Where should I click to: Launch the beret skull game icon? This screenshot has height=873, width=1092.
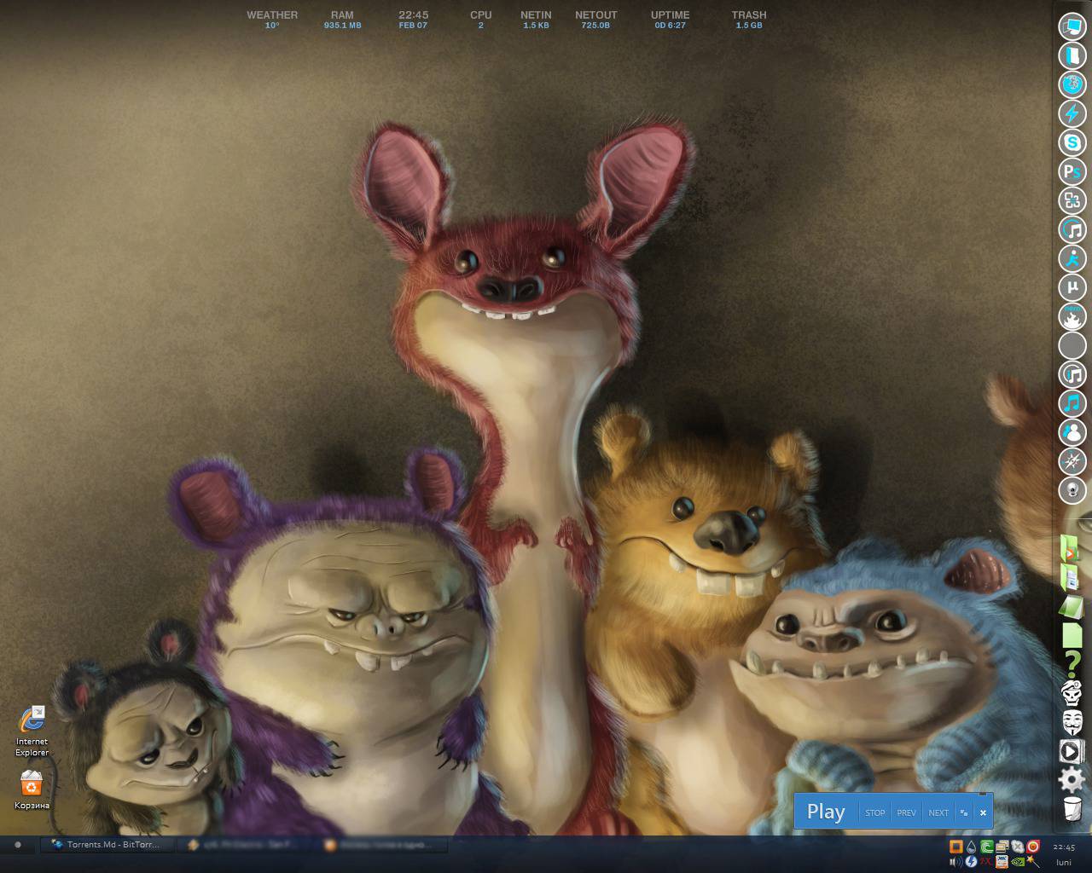point(1072,693)
